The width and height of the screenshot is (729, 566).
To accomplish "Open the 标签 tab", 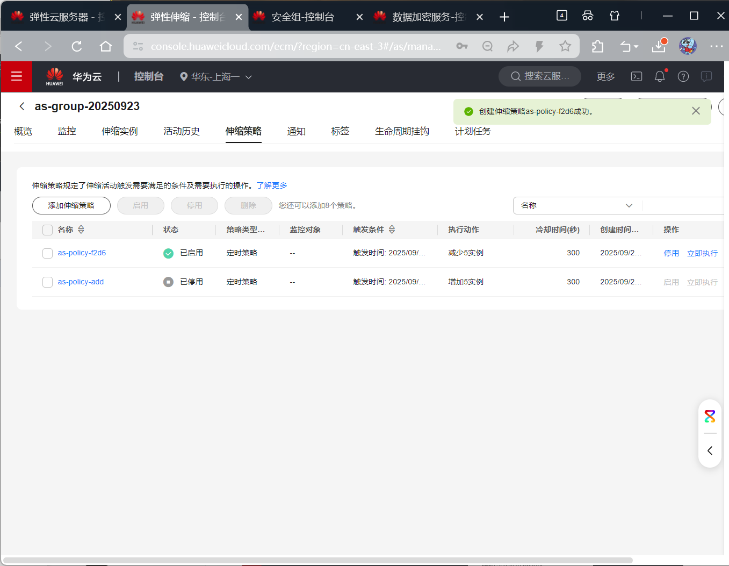I will [x=341, y=131].
